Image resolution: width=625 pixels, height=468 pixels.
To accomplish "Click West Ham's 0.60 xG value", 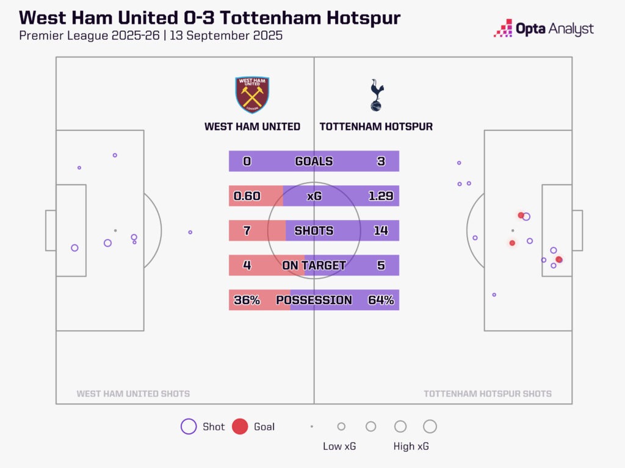I will pyautogui.click(x=247, y=196).
